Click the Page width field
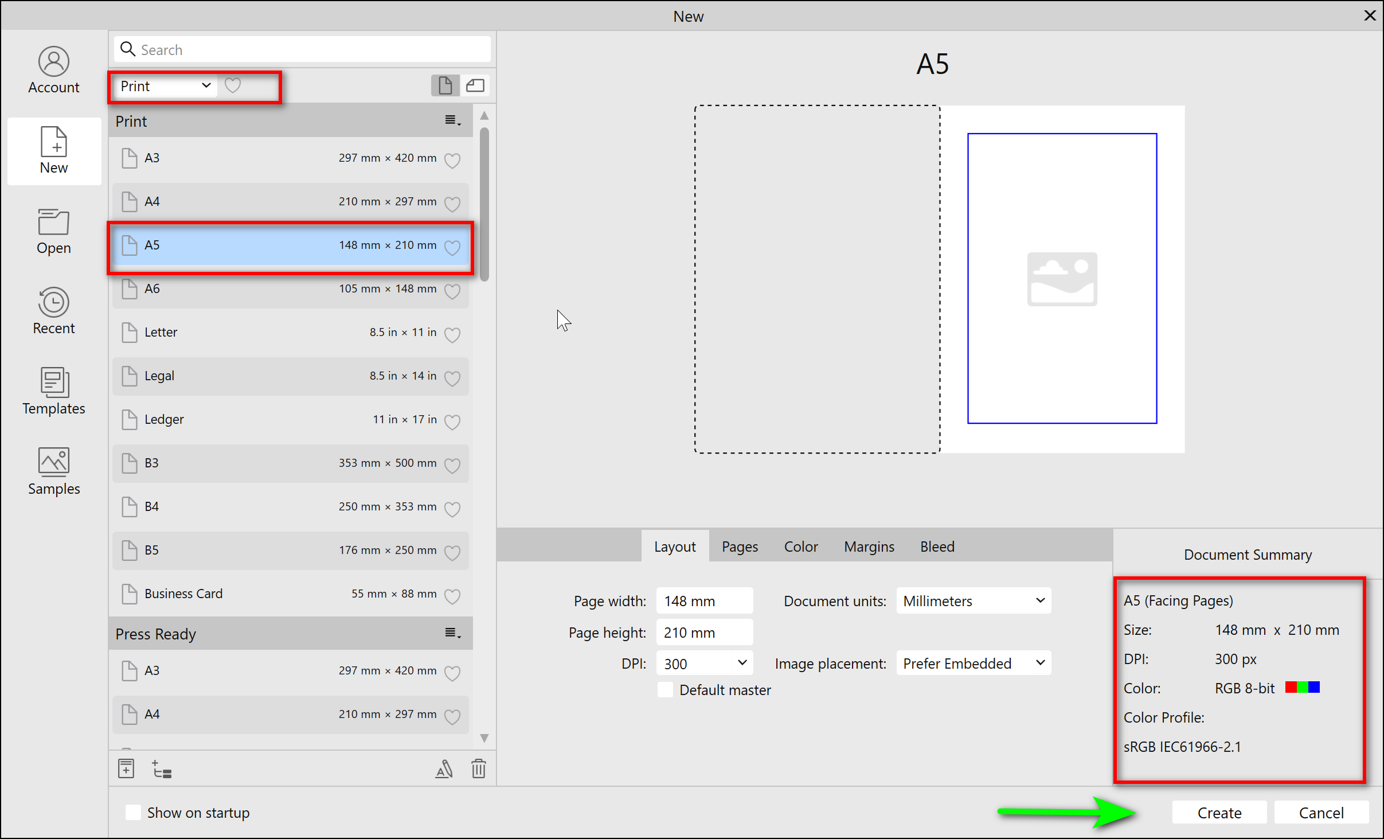 [704, 600]
